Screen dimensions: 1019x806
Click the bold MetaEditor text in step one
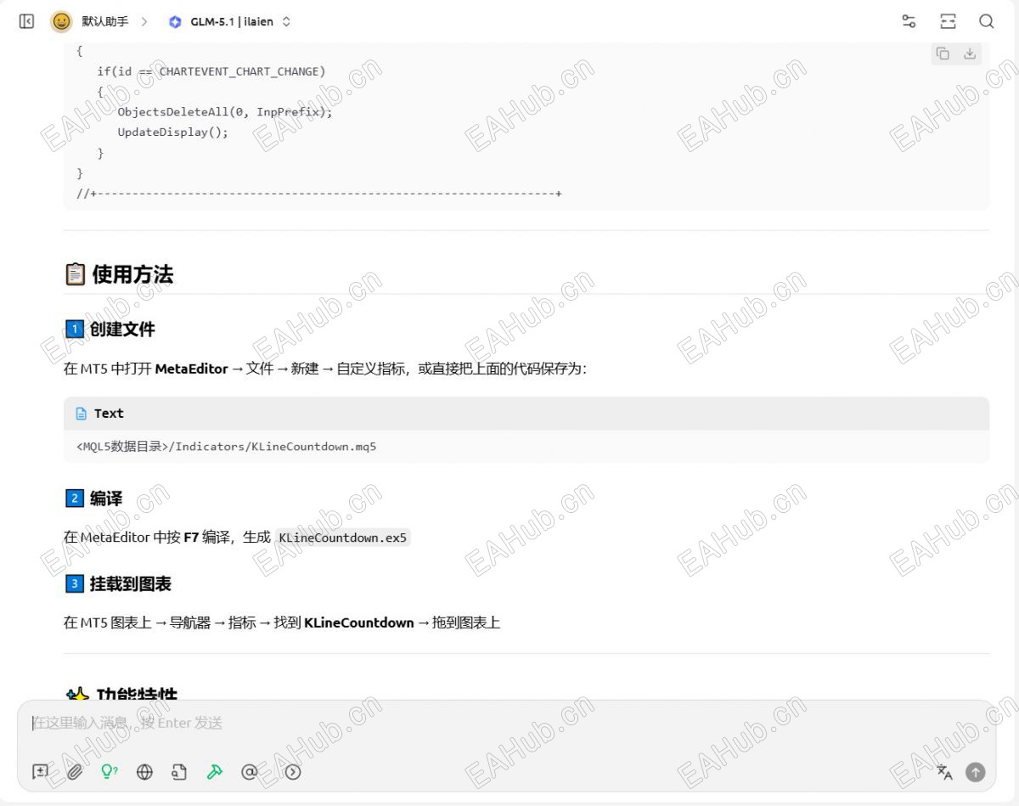click(191, 369)
